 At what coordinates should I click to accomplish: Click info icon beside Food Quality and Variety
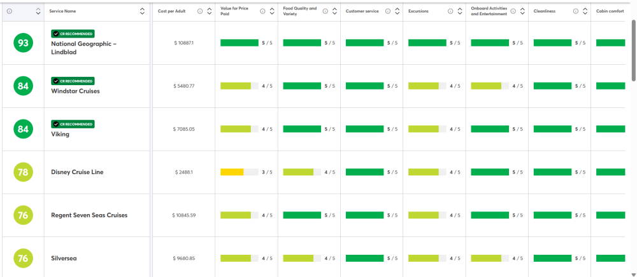click(325, 11)
